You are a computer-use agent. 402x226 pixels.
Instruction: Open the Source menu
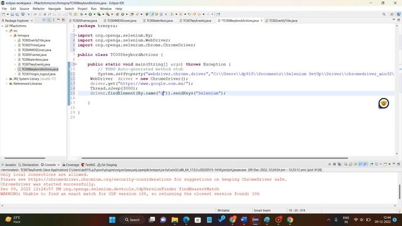pos(24,9)
